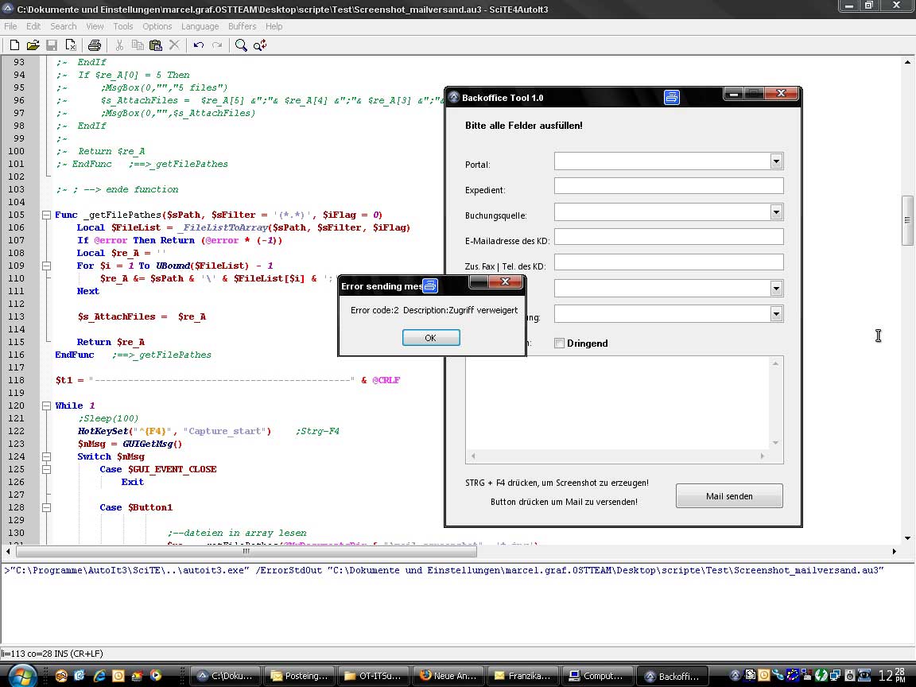Open Find with the magnifier icon

point(241,45)
